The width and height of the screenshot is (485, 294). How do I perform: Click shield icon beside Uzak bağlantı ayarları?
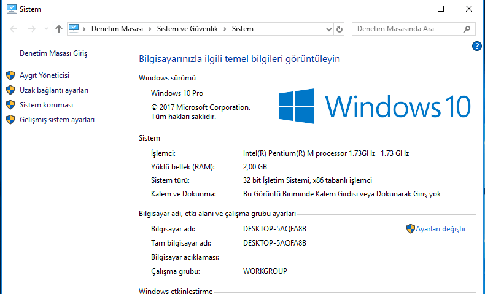point(10,90)
